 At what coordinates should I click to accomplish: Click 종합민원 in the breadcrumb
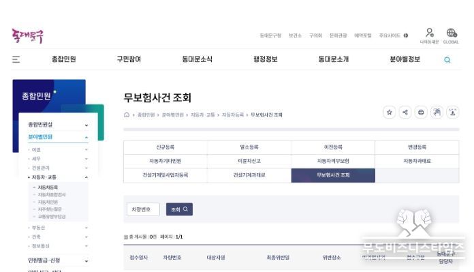pos(146,115)
